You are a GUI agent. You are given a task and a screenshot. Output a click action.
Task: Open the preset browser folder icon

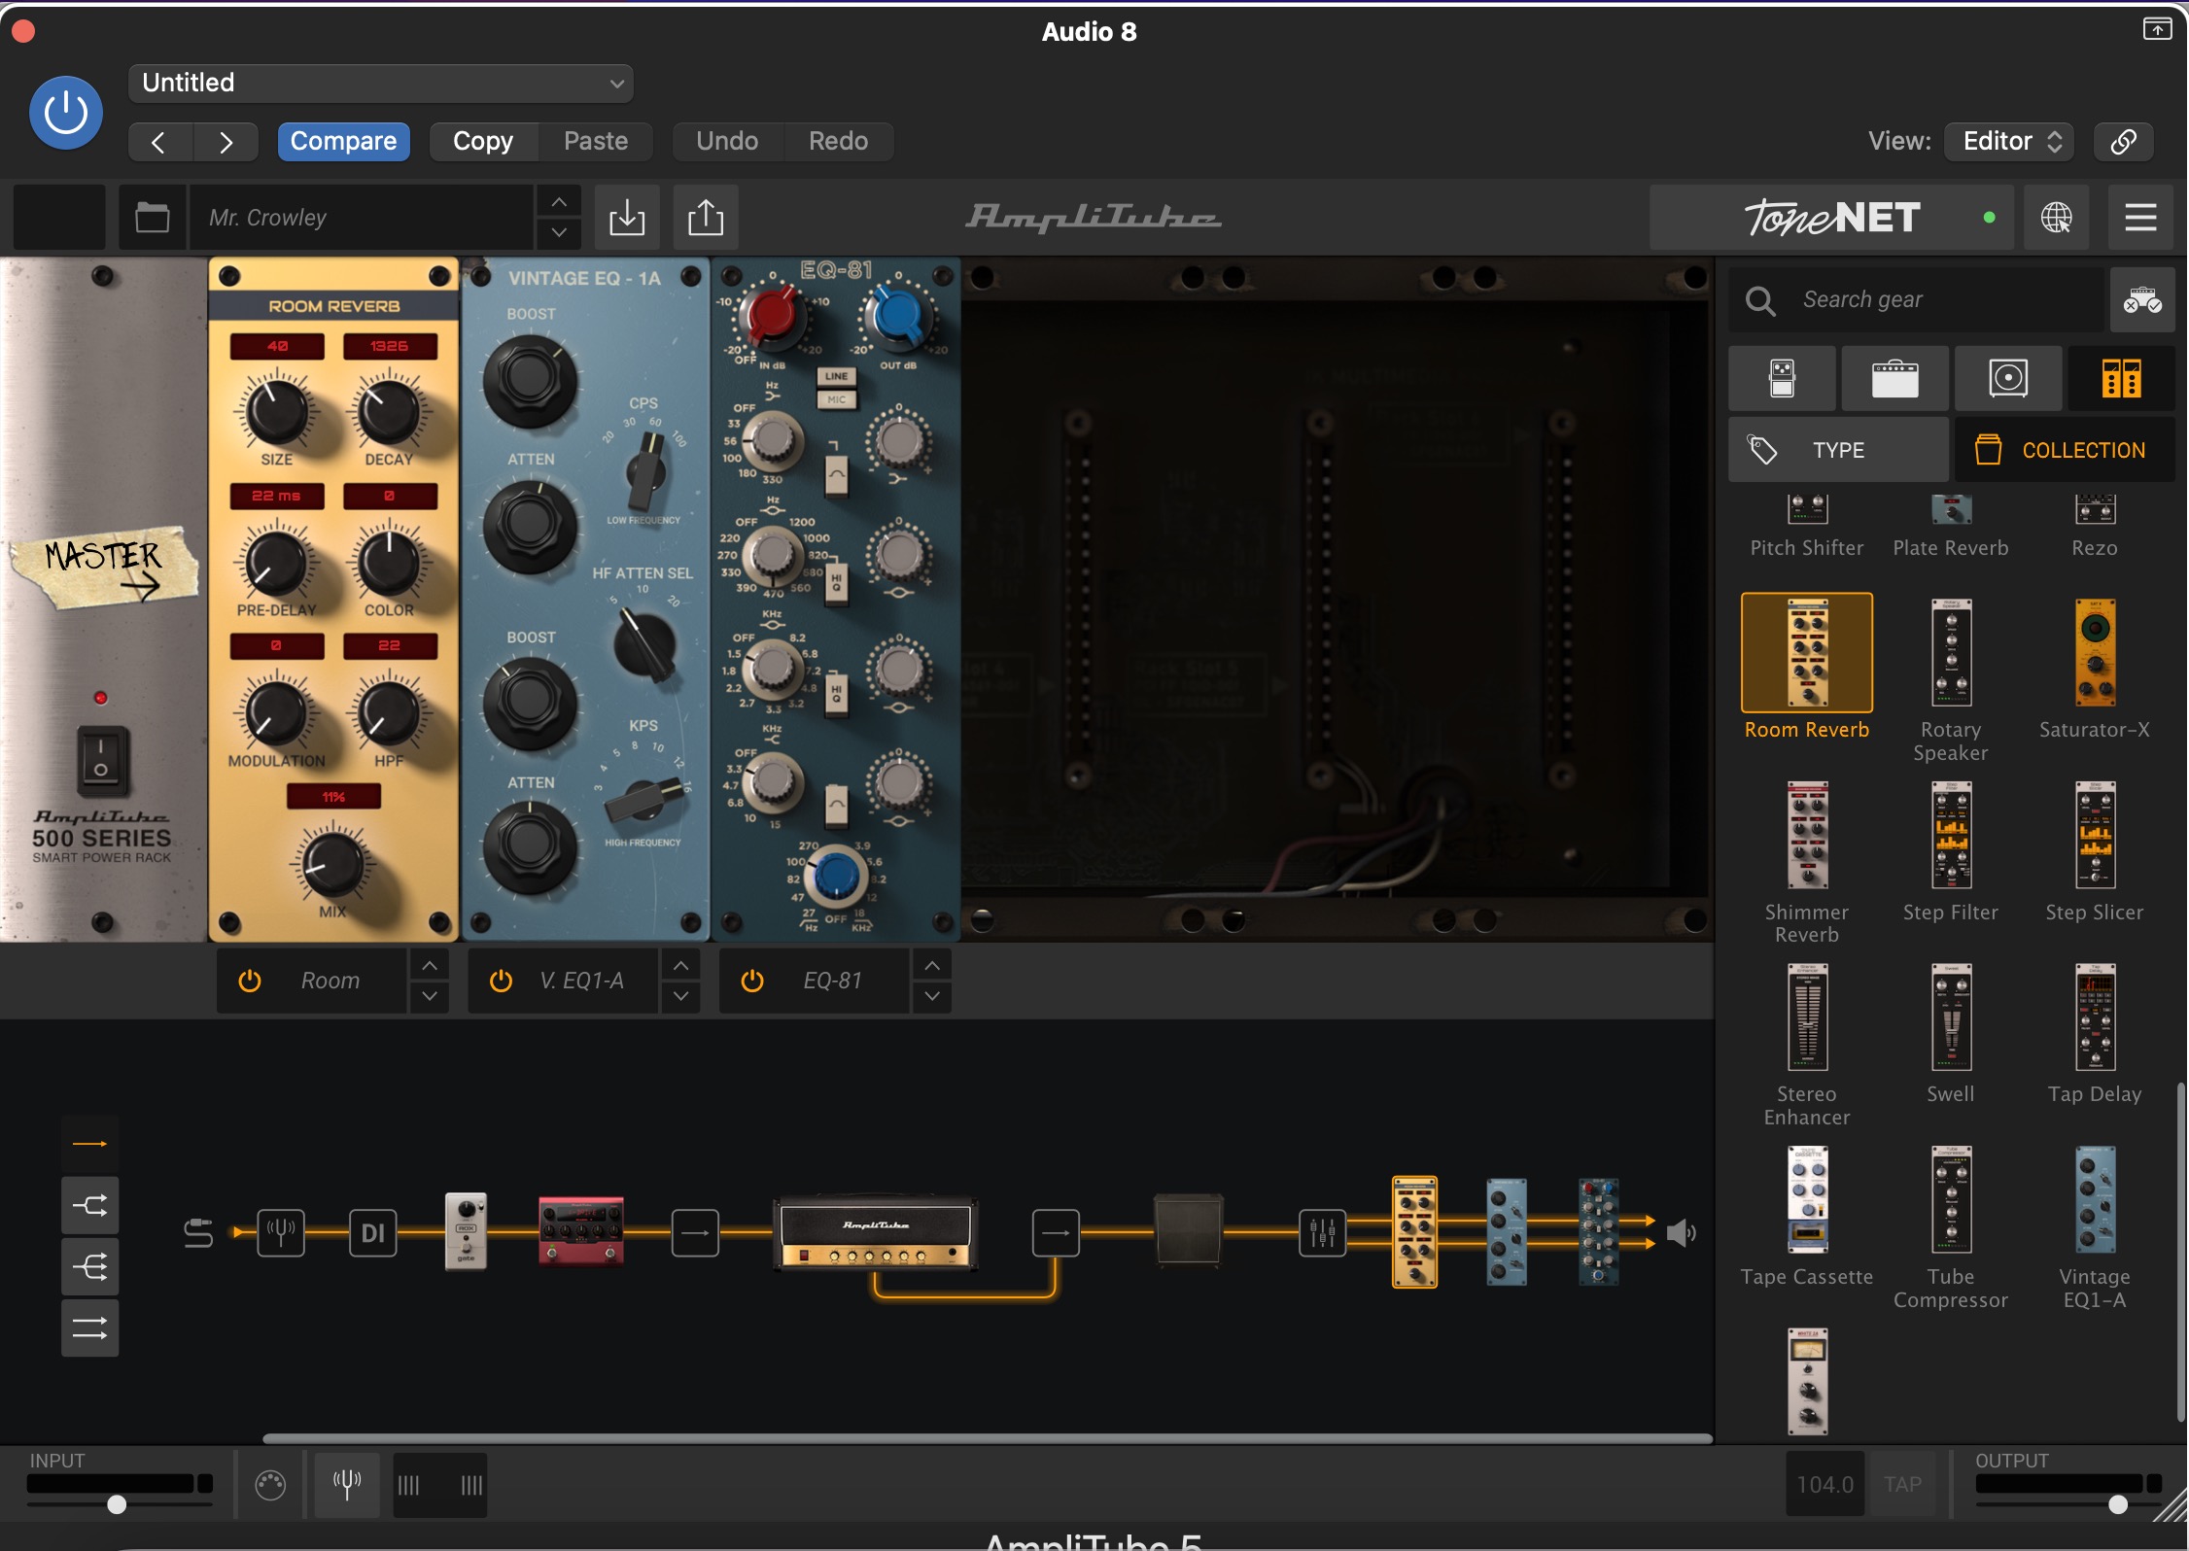[153, 218]
